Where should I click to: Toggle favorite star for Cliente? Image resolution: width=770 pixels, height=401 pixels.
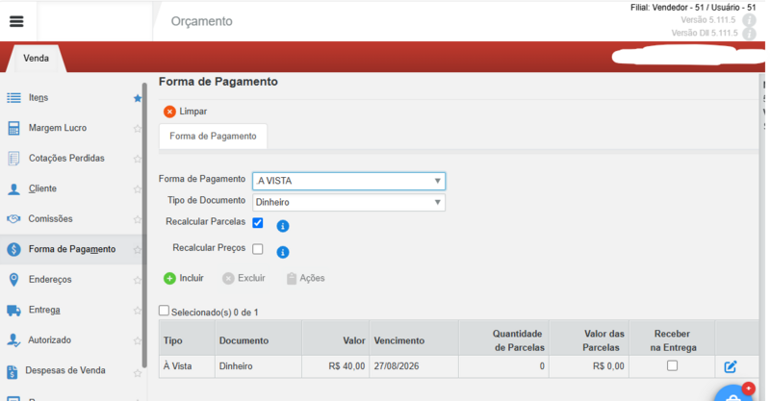point(138,189)
